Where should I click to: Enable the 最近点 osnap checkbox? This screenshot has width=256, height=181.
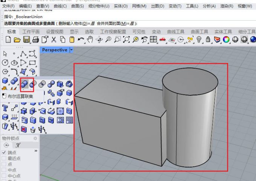point(4,158)
